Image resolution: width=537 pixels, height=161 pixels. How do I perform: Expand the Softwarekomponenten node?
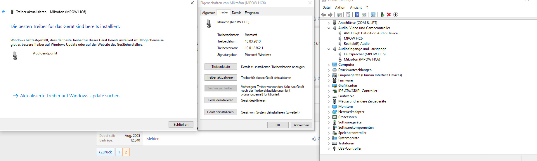[329, 128]
